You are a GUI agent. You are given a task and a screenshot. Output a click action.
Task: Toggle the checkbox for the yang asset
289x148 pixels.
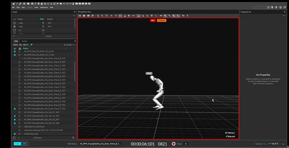(x=14, y=27)
